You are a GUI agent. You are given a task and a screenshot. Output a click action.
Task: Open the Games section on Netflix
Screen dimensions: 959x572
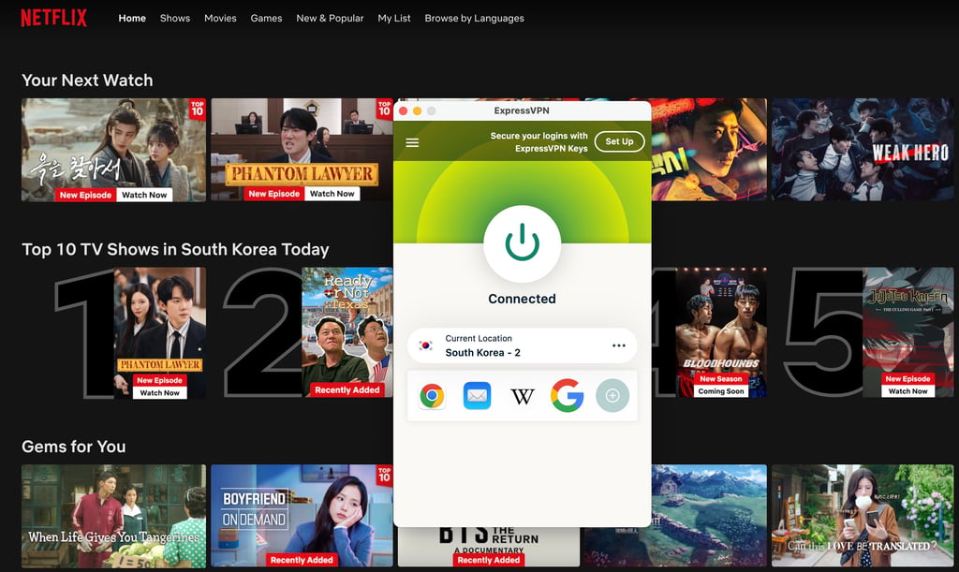point(266,19)
